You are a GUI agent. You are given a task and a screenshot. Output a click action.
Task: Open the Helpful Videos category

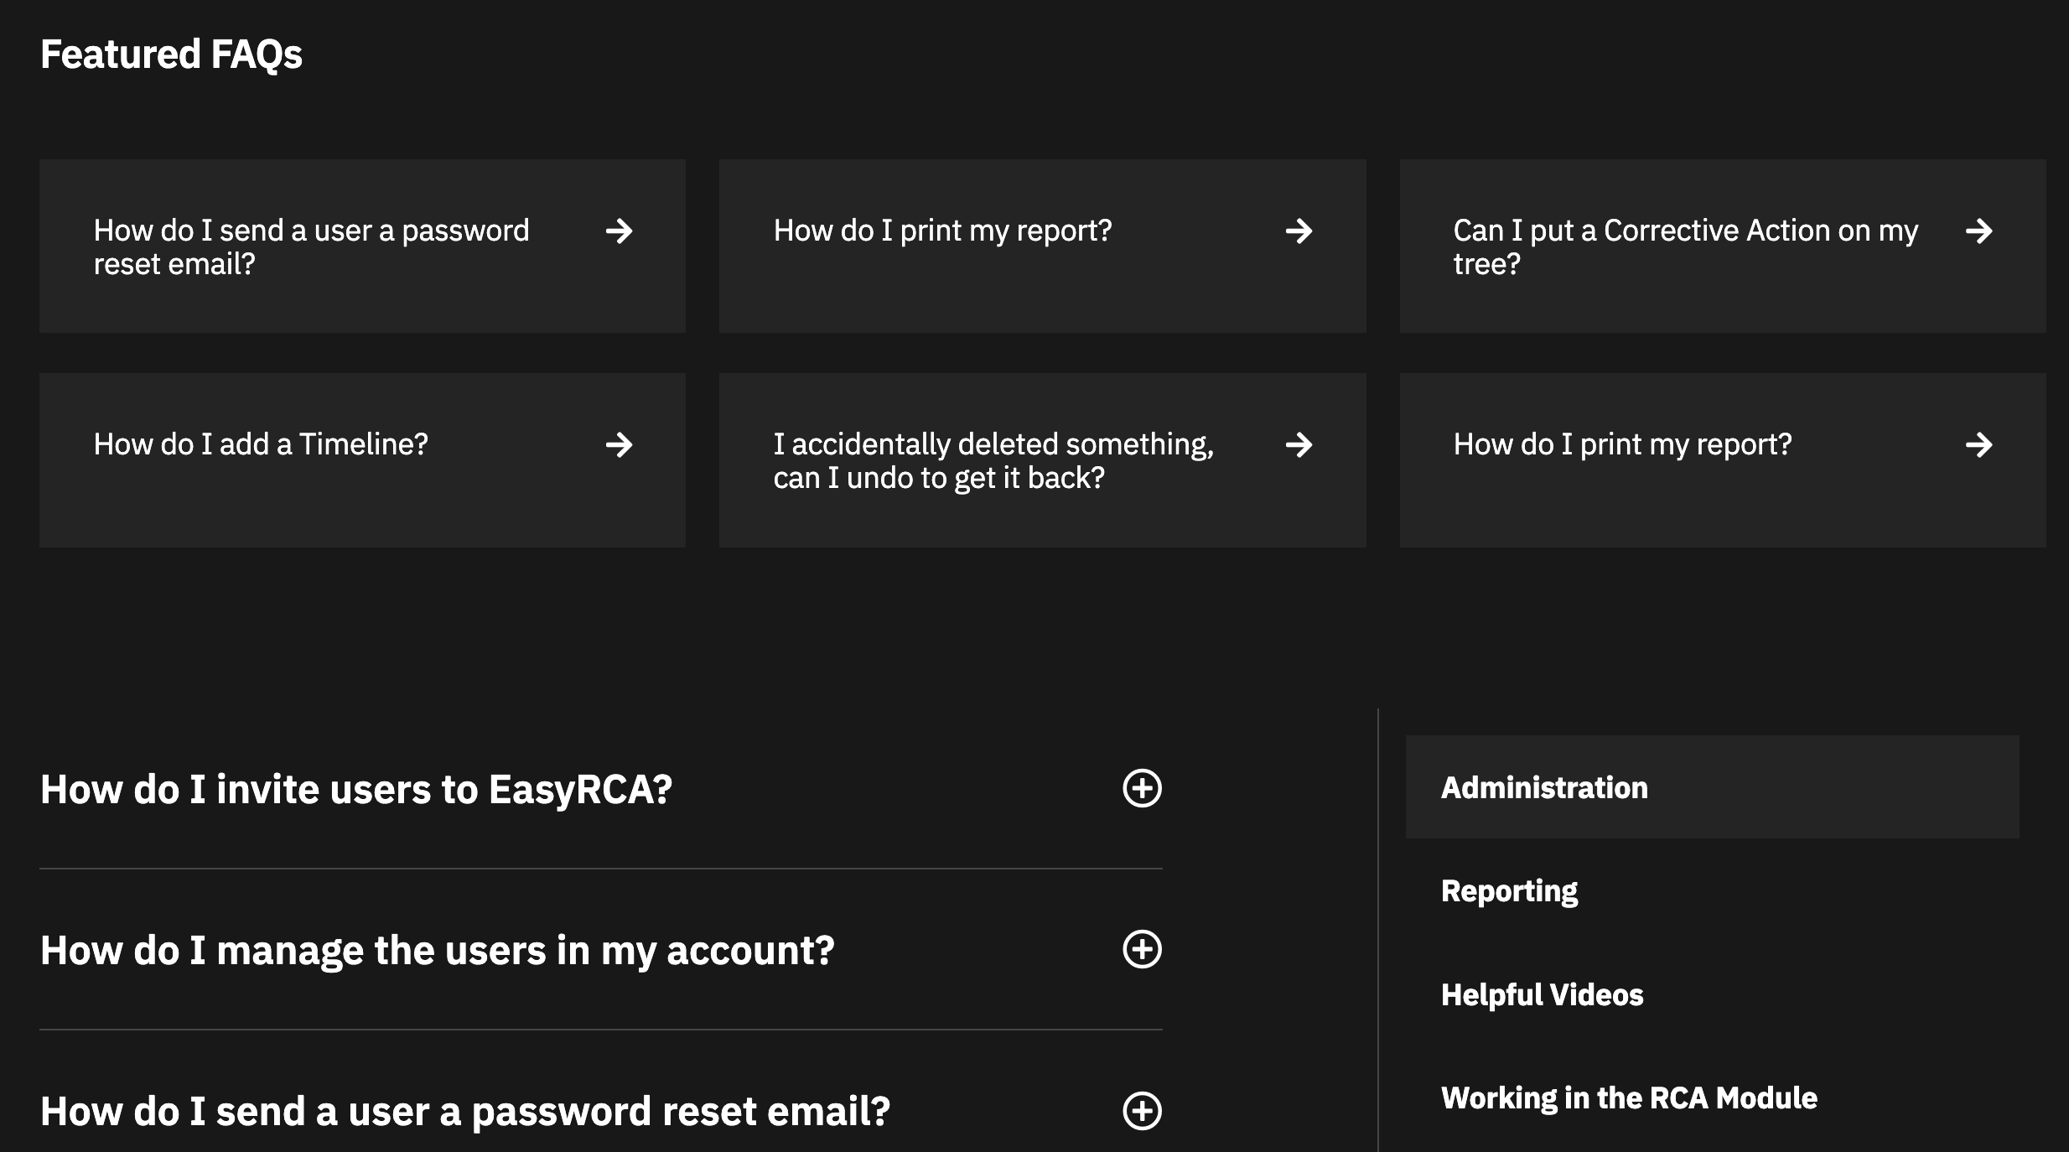point(1542,994)
